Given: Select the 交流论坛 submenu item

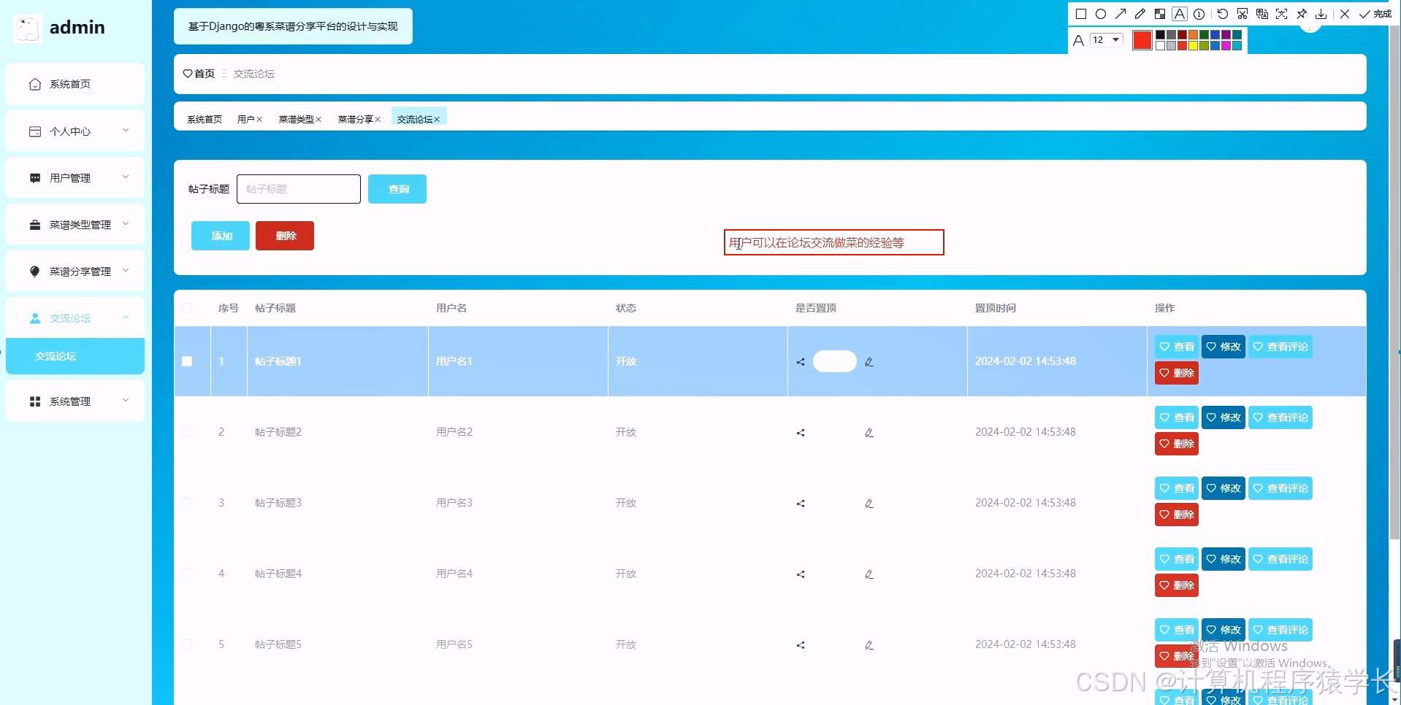Looking at the screenshot, I should (x=75, y=356).
